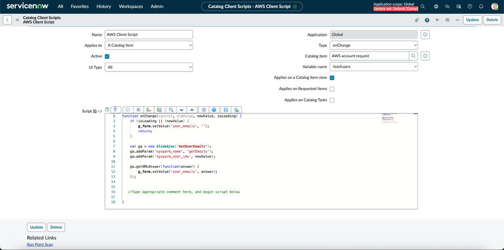Click the Catalog item reference field
Screen dimensions: 504x250
click(369, 56)
